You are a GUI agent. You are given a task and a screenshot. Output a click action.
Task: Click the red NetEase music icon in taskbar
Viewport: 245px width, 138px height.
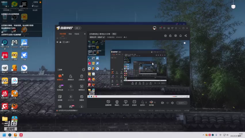tap(21, 135)
